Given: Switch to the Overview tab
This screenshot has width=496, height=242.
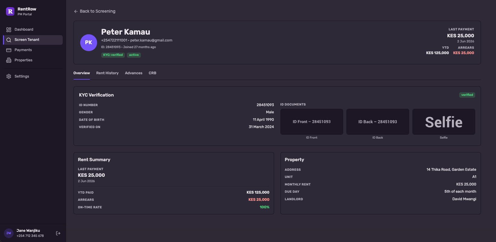Looking at the screenshot, I should (82, 73).
